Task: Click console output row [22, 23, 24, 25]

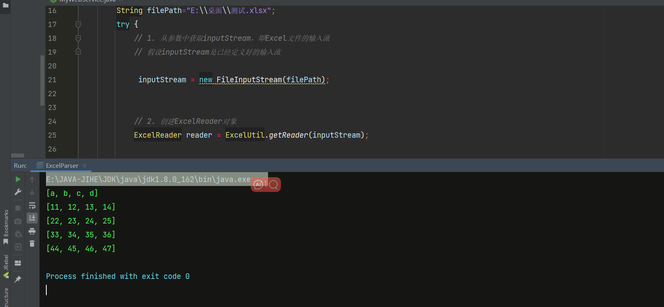Action: pos(81,221)
